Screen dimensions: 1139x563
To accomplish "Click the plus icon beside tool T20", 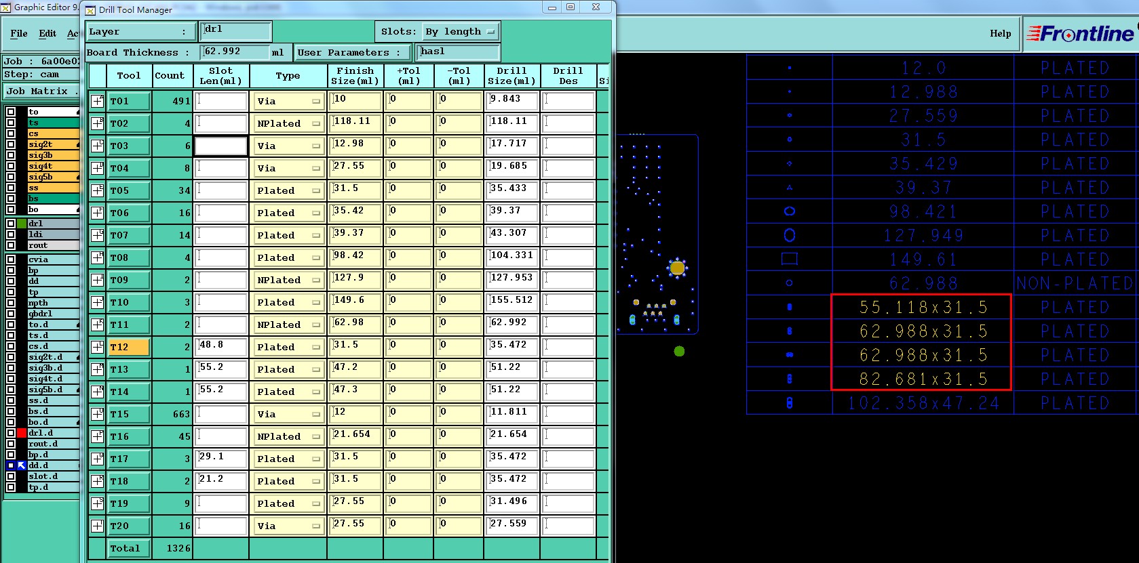I will pos(98,526).
